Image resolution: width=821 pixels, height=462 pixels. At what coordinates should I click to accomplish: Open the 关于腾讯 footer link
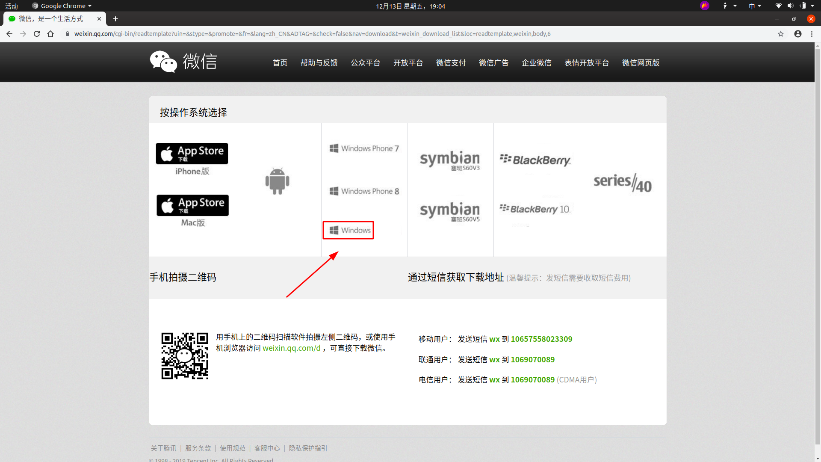[163, 448]
